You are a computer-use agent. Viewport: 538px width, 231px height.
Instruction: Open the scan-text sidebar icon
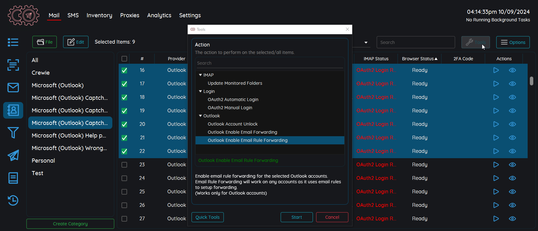tap(13, 65)
